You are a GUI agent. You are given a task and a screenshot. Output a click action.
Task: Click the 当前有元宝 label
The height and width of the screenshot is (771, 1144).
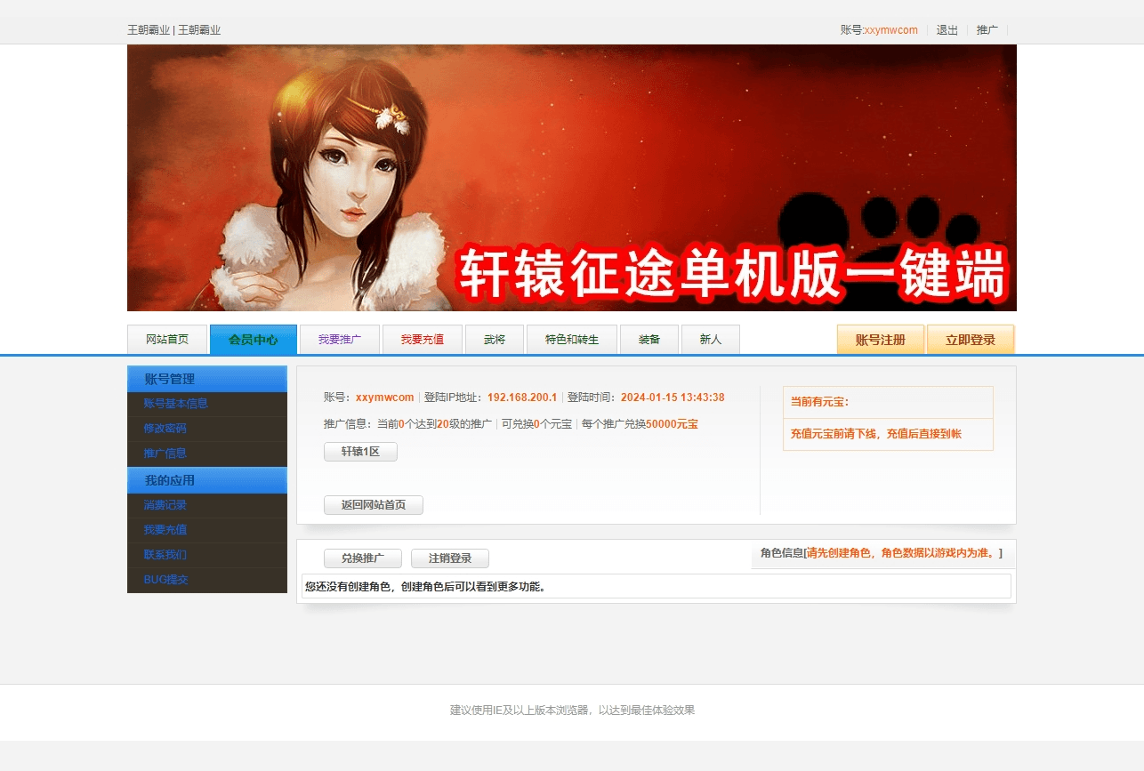819,402
